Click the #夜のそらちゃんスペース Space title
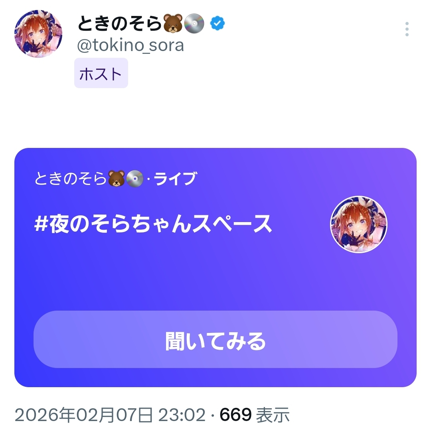This screenshot has height=435, width=431. click(153, 224)
